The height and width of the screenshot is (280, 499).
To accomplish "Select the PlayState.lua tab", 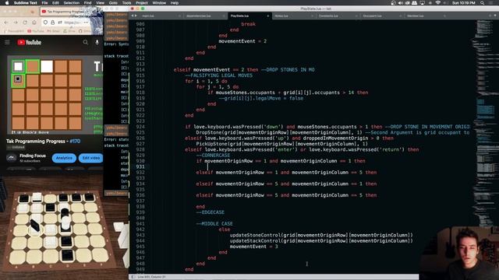I will click(249, 16).
